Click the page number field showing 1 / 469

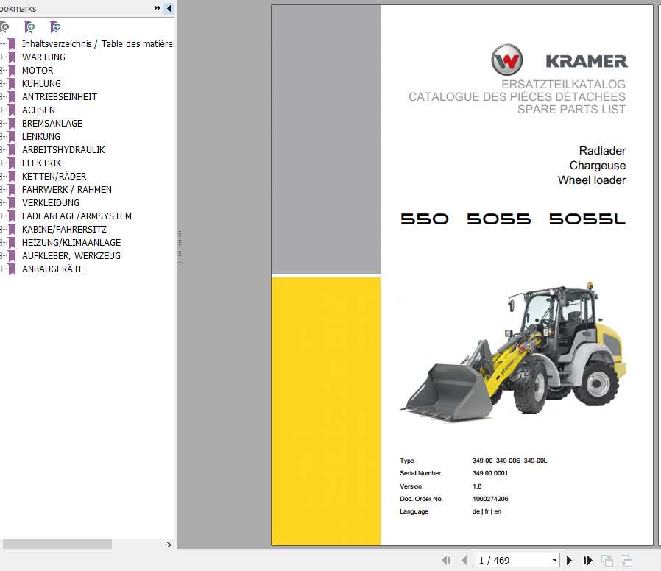(x=513, y=561)
